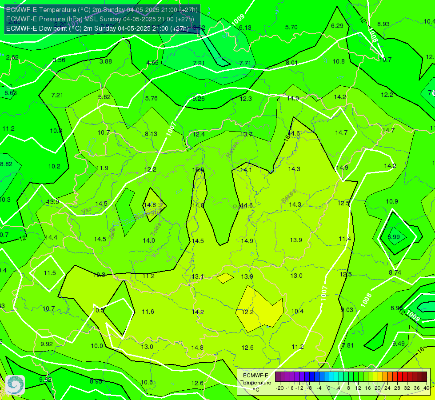Screen dimensions: 435x400
Task: Click the 9.82 temperature value
Action: click(x=45, y=380)
